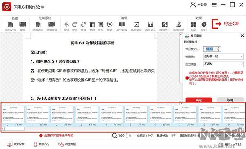
Task: Click the frame strip horizontal scrollbar thumb
Action: (x=14, y=129)
